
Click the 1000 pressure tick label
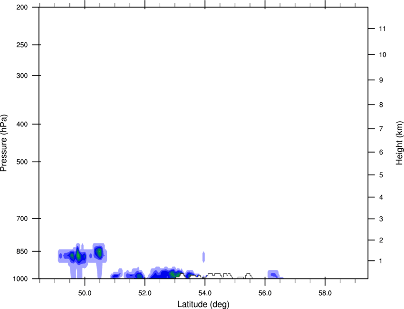[20, 279]
